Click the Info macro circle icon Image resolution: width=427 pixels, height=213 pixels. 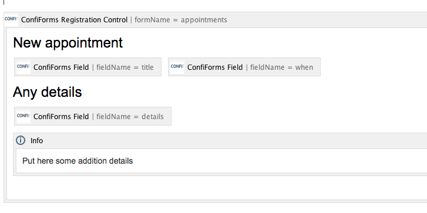pos(21,140)
